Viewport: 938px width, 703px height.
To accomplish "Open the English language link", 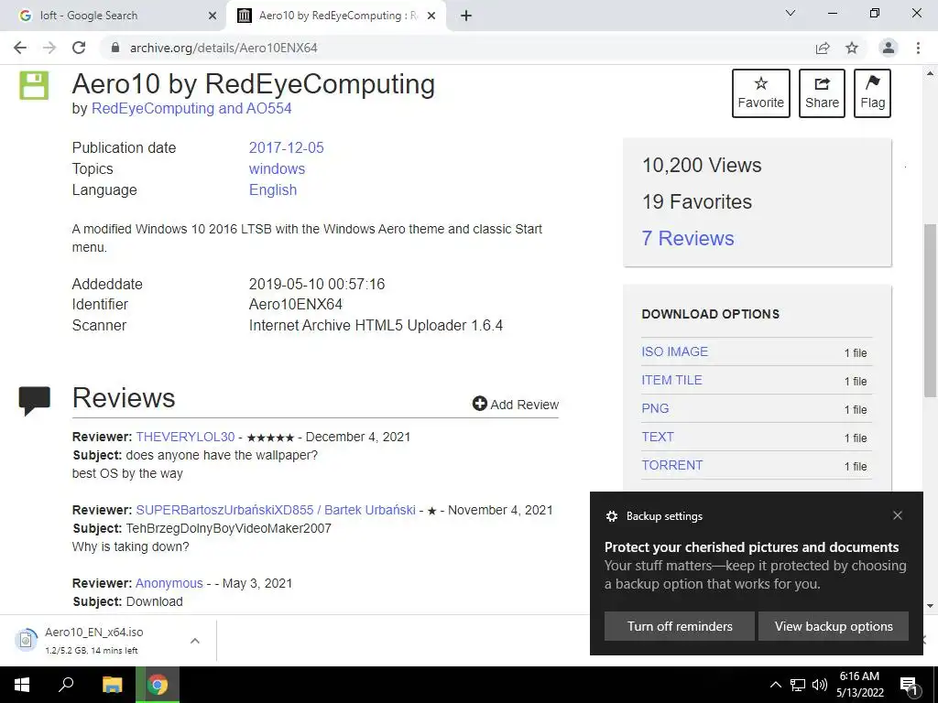I will (x=272, y=189).
